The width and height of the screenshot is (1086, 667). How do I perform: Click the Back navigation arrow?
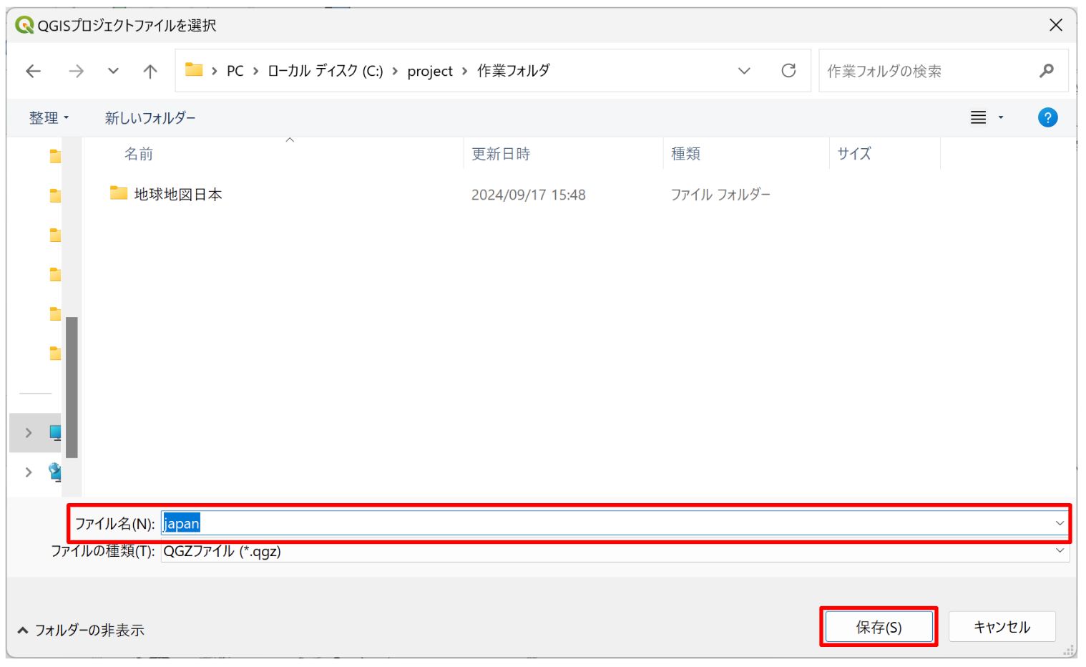tap(33, 71)
